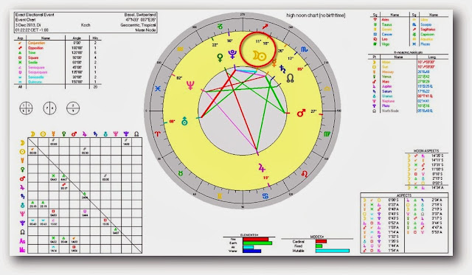Click the Moon row header of aspect grid
Viewport: 472px width, 275px height.
(x=22, y=142)
